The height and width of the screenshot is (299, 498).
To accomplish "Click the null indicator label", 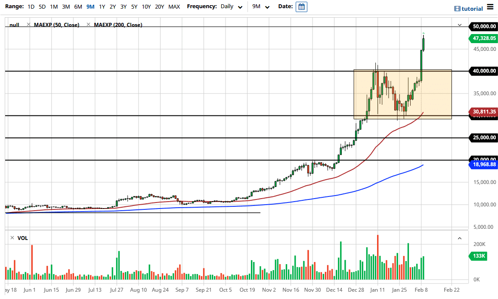I will pyautogui.click(x=13, y=25).
